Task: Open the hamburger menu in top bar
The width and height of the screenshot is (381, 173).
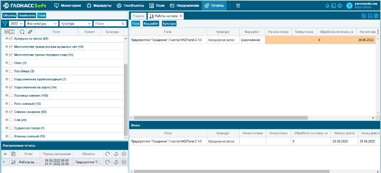Action: [238, 5]
